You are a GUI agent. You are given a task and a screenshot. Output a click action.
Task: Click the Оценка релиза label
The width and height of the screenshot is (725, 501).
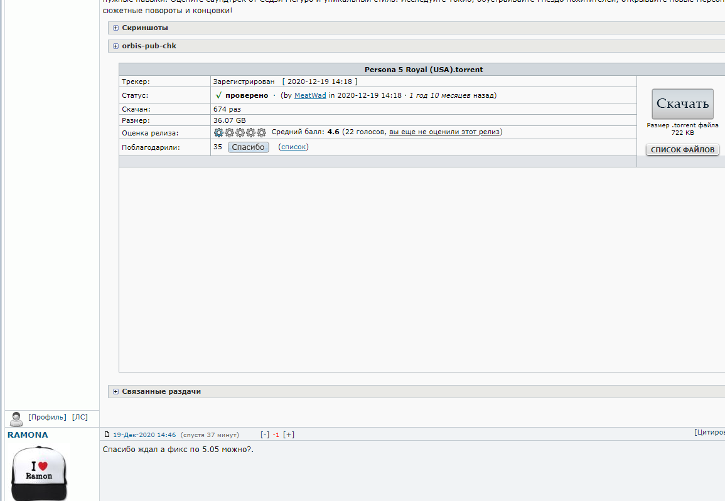coord(150,133)
